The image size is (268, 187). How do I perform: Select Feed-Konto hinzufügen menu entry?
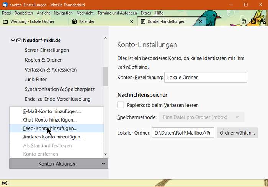(x=50, y=128)
